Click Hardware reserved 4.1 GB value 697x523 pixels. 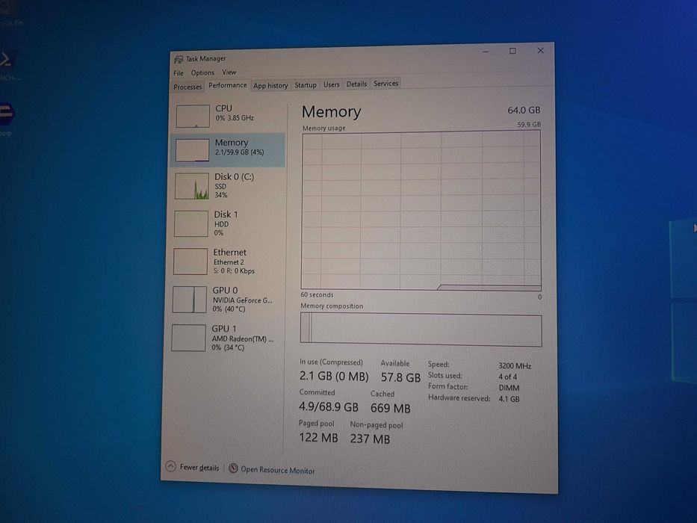[509, 399]
